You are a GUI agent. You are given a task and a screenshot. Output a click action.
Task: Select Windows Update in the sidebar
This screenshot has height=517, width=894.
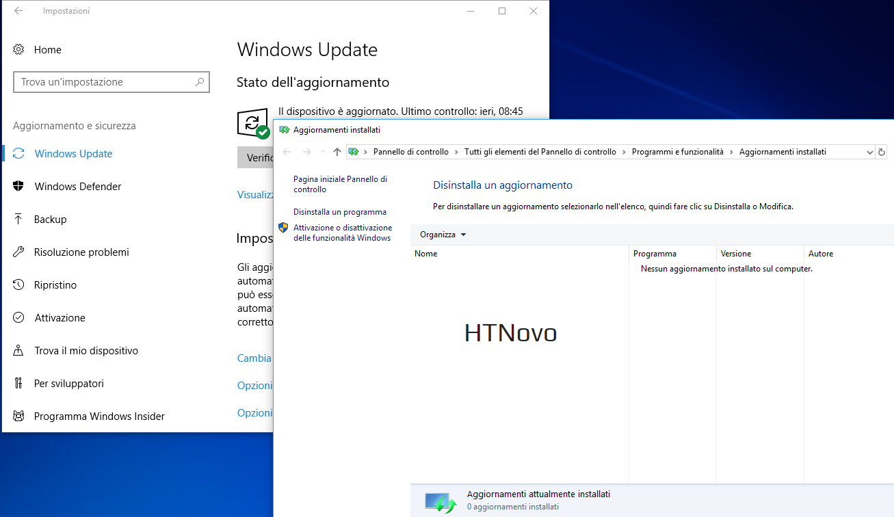[x=73, y=154]
